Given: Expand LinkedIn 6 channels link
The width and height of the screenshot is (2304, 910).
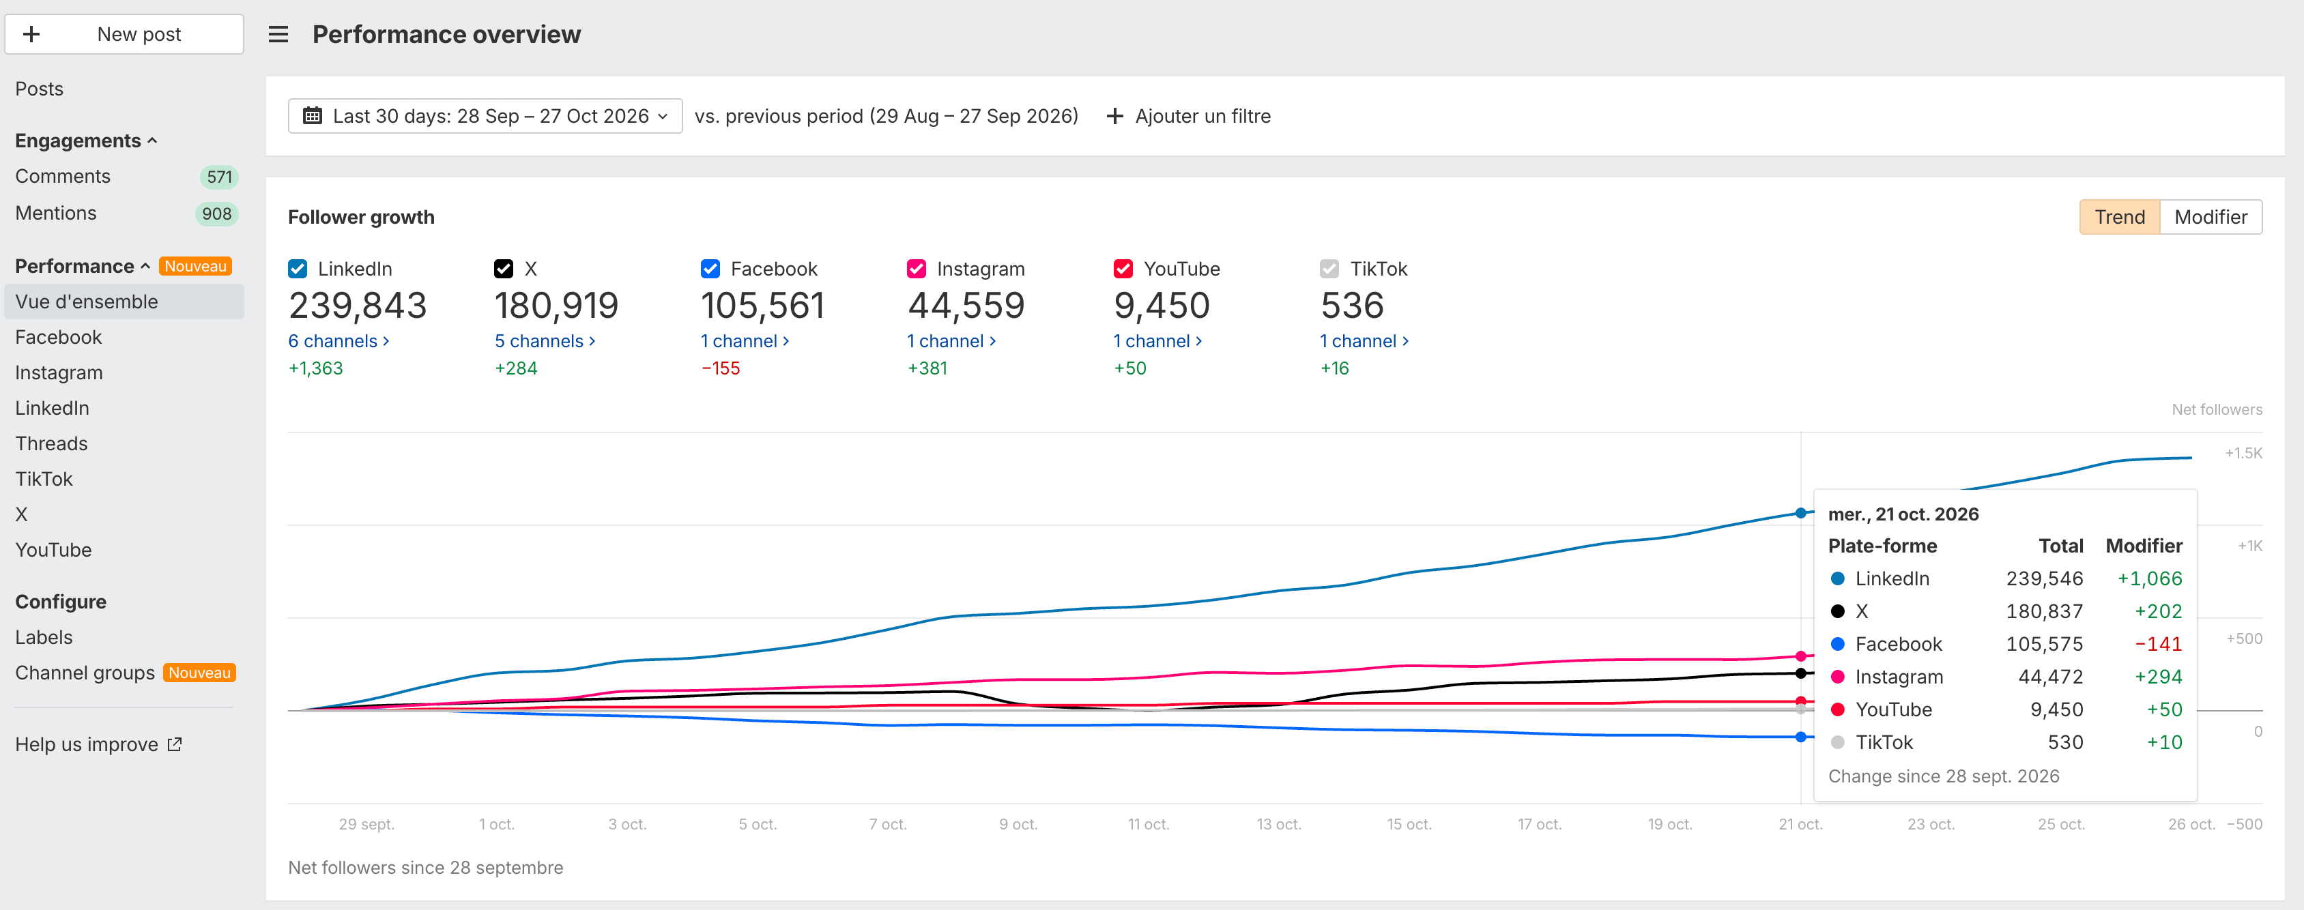Looking at the screenshot, I should 338,340.
